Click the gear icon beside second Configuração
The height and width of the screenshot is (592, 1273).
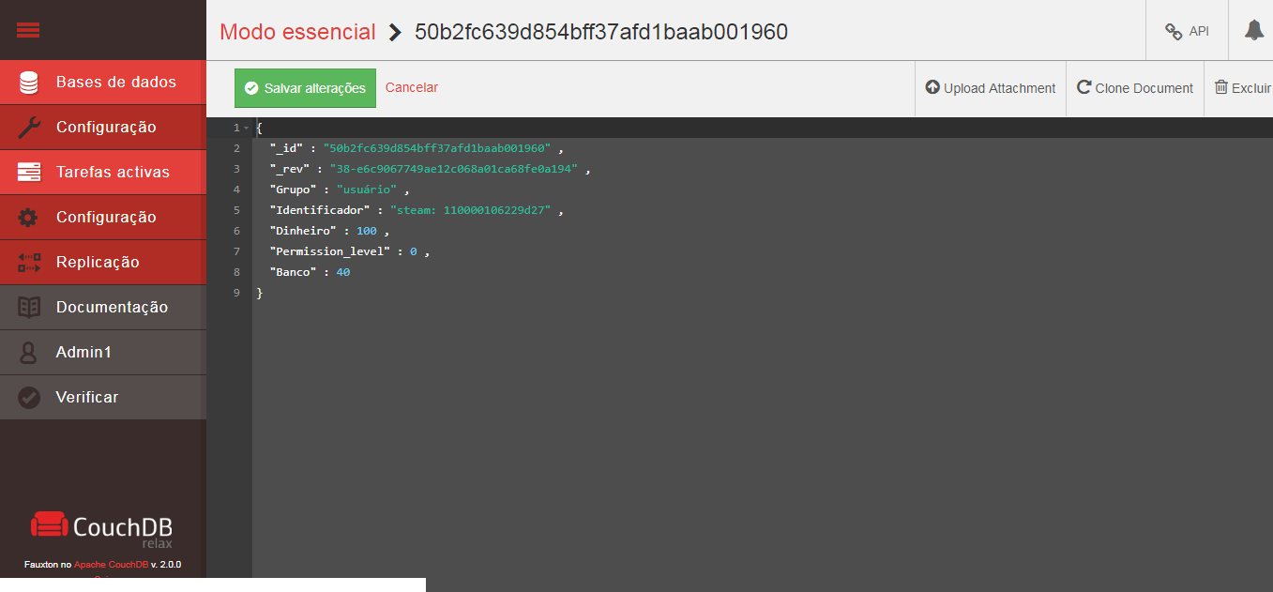[29, 218]
